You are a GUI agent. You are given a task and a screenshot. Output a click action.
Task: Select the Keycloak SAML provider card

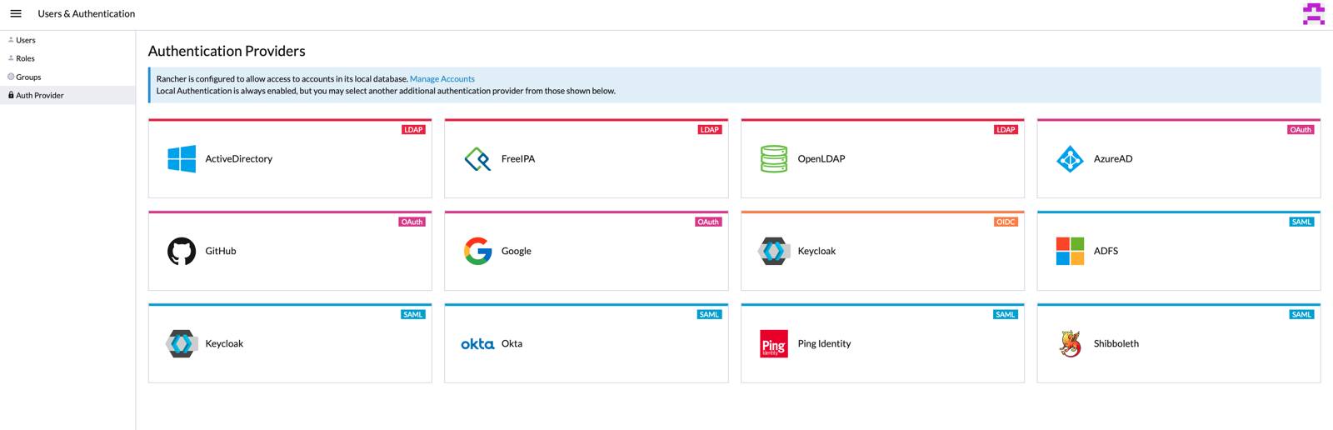pos(289,344)
